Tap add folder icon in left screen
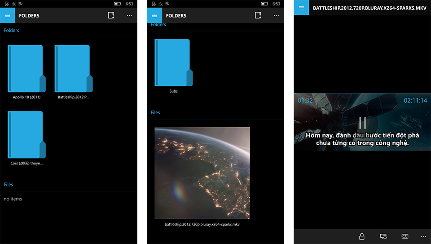The height and width of the screenshot is (244, 431). (111, 15)
